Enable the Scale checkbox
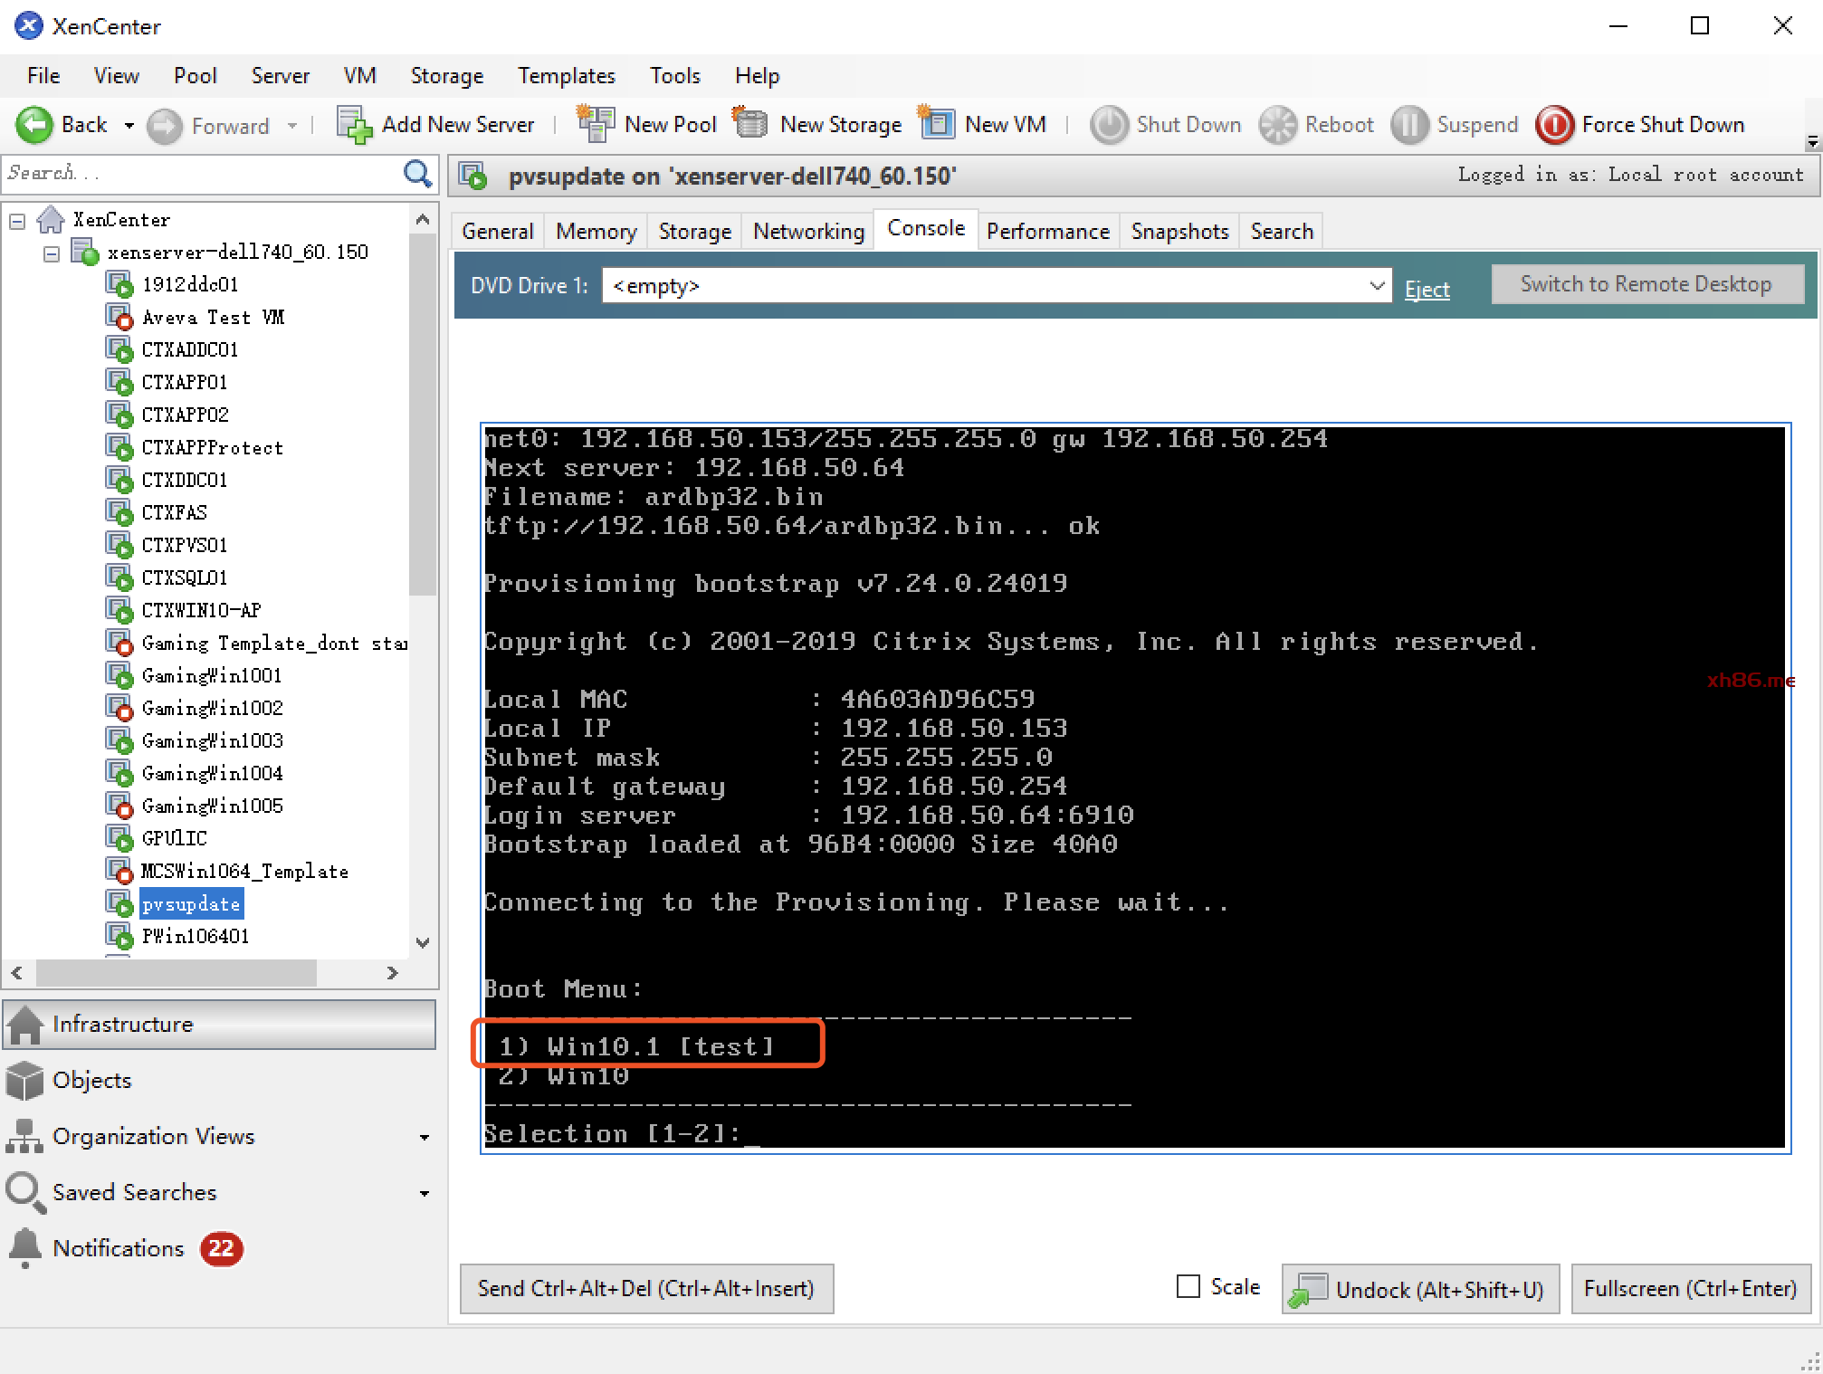This screenshot has height=1374, width=1823. pos(1188,1286)
